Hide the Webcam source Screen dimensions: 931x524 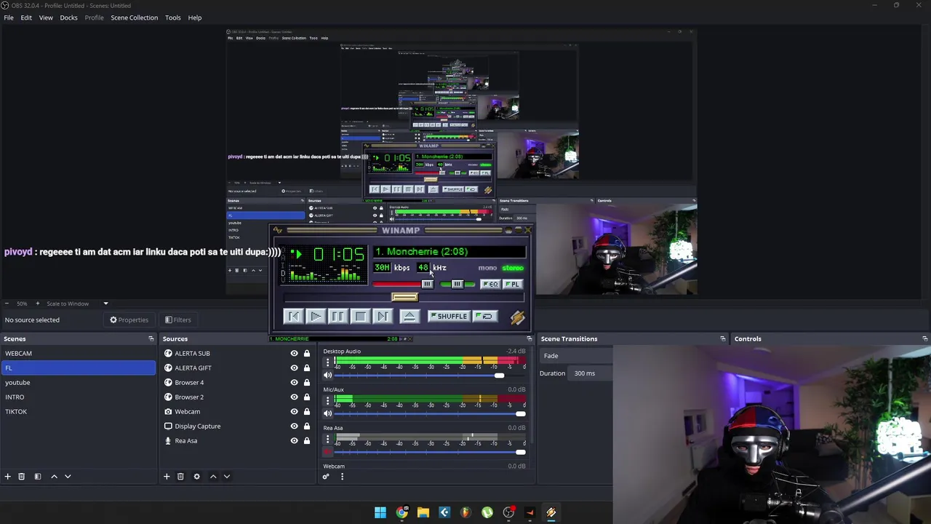coord(294,411)
